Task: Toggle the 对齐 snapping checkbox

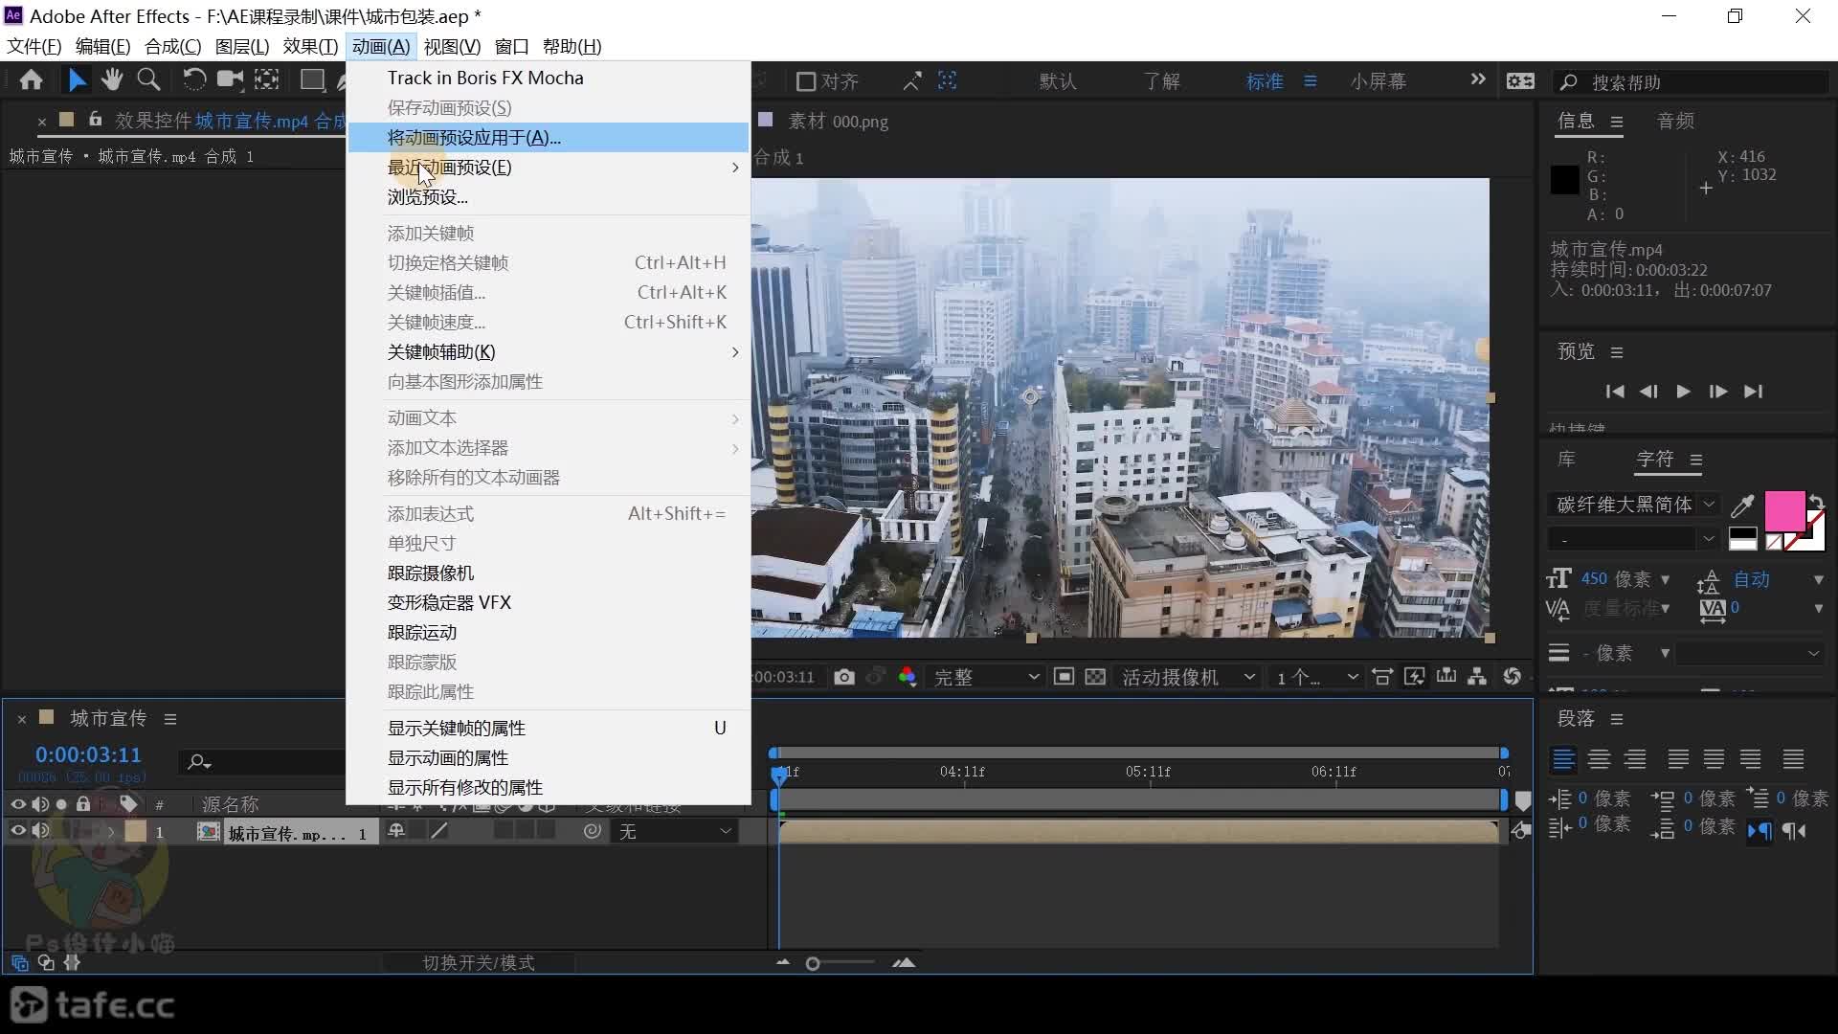Action: [806, 81]
